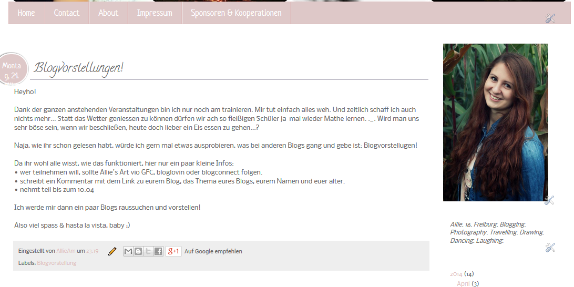574x287 pixels.
Task: Share the post on Twitter
Action: (x=148, y=251)
